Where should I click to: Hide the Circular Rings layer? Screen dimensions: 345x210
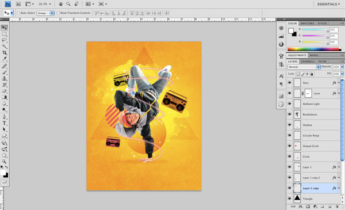pyautogui.click(x=290, y=135)
